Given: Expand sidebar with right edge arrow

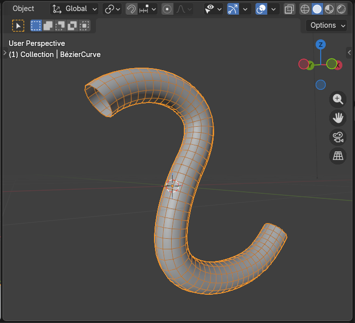Looking at the screenshot, I should 349,52.
